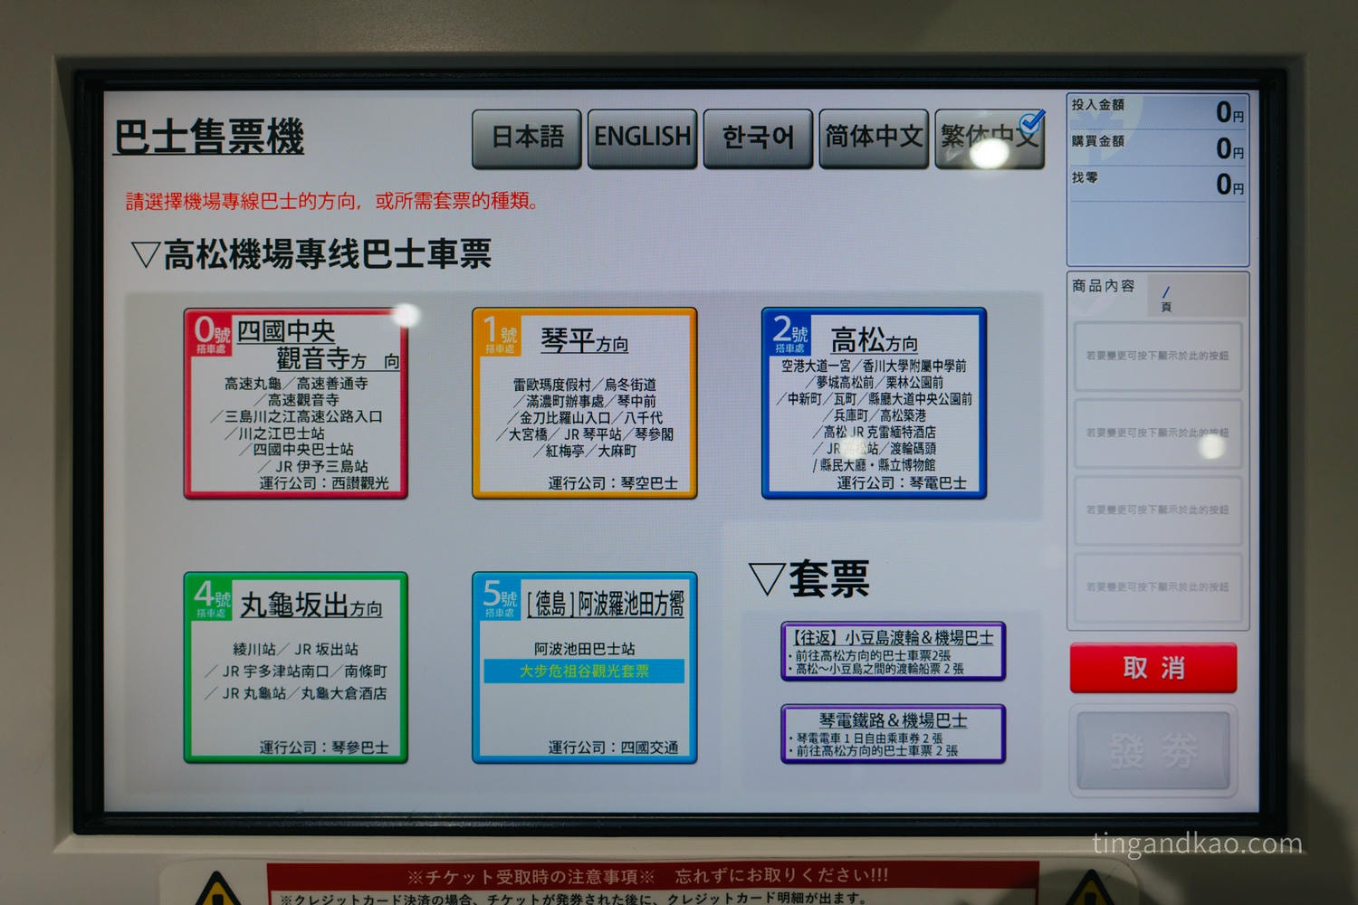This screenshot has width=1358, height=905.
Task: Select the checked 繁体中文 language button
Action: tap(990, 138)
